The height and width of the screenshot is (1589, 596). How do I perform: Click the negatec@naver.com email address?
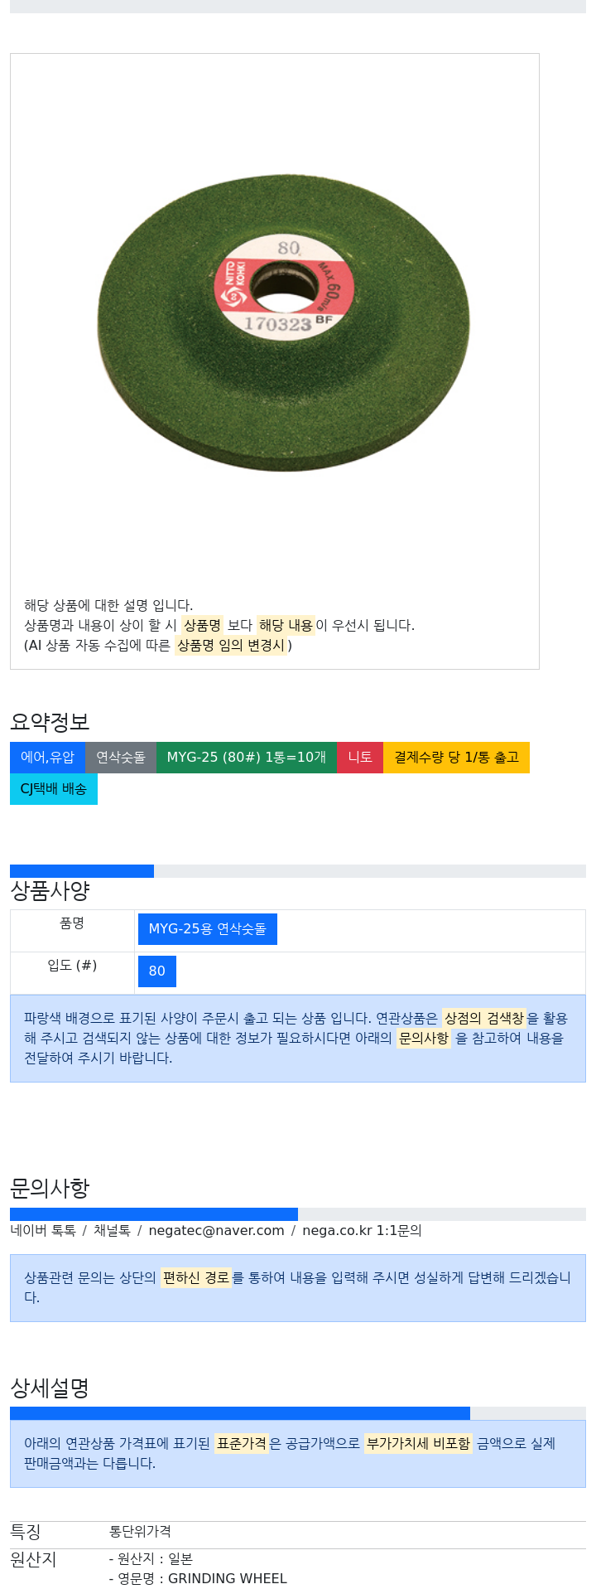(x=216, y=1230)
